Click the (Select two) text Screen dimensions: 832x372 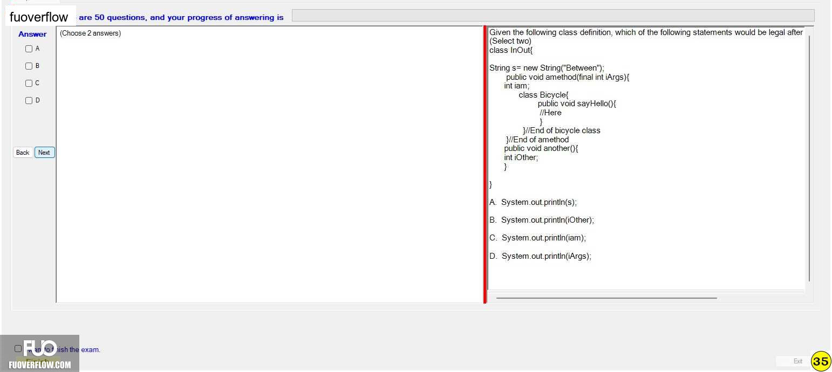pyautogui.click(x=510, y=41)
